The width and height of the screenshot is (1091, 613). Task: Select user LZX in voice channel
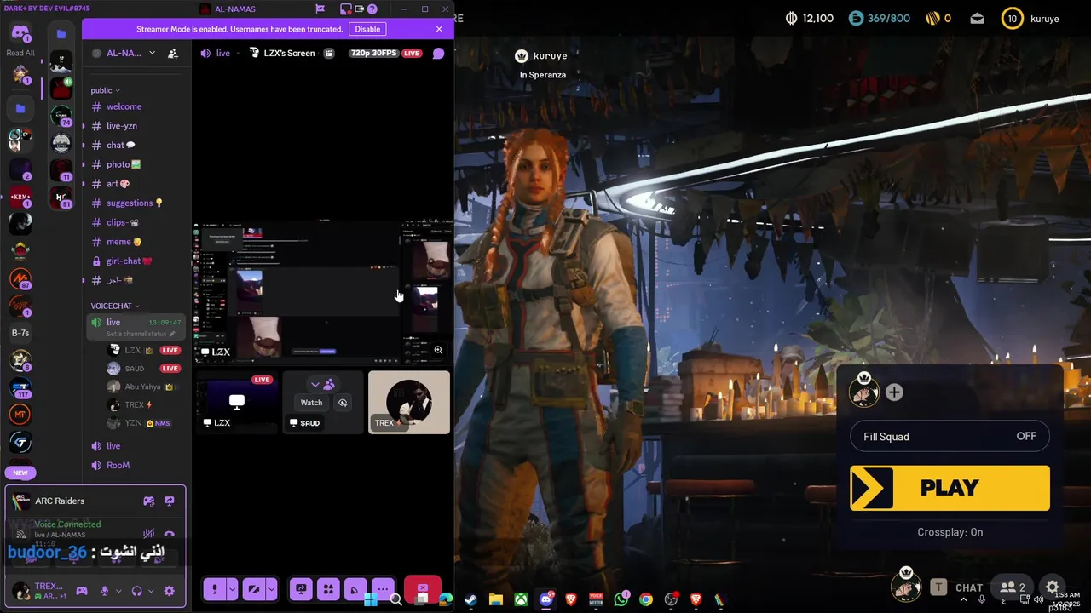tap(143, 350)
